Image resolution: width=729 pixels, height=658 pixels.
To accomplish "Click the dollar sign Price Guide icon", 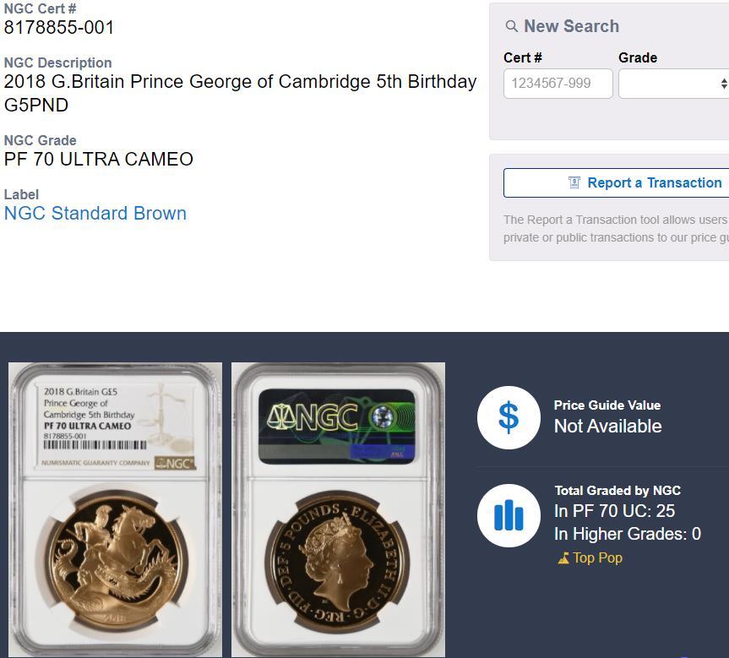I will (x=509, y=417).
